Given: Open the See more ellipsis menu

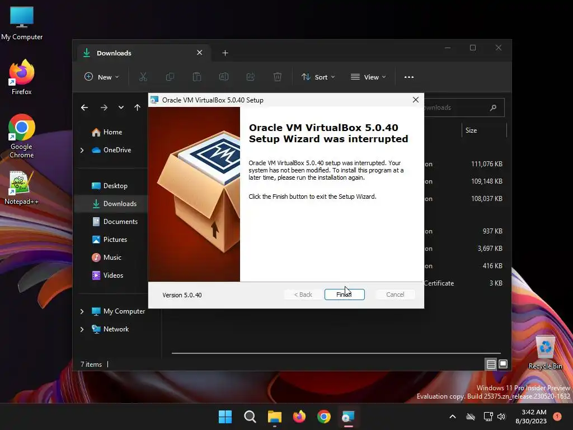Looking at the screenshot, I should pyautogui.click(x=409, y=77).
